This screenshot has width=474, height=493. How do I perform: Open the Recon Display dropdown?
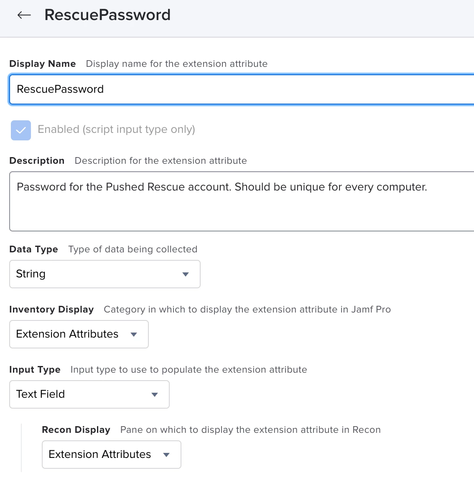(111, 455)
